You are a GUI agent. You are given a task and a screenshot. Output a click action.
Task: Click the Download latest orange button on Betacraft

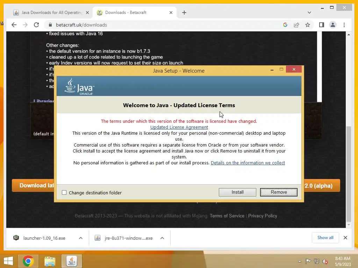(x=33, y=185)
